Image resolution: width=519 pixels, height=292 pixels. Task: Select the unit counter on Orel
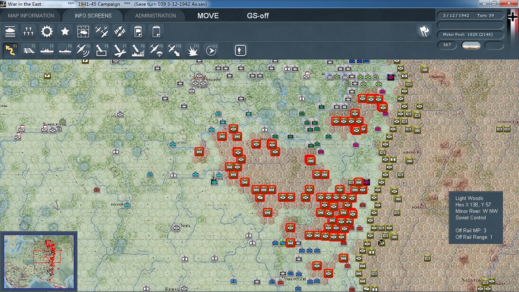pos(176,228)
